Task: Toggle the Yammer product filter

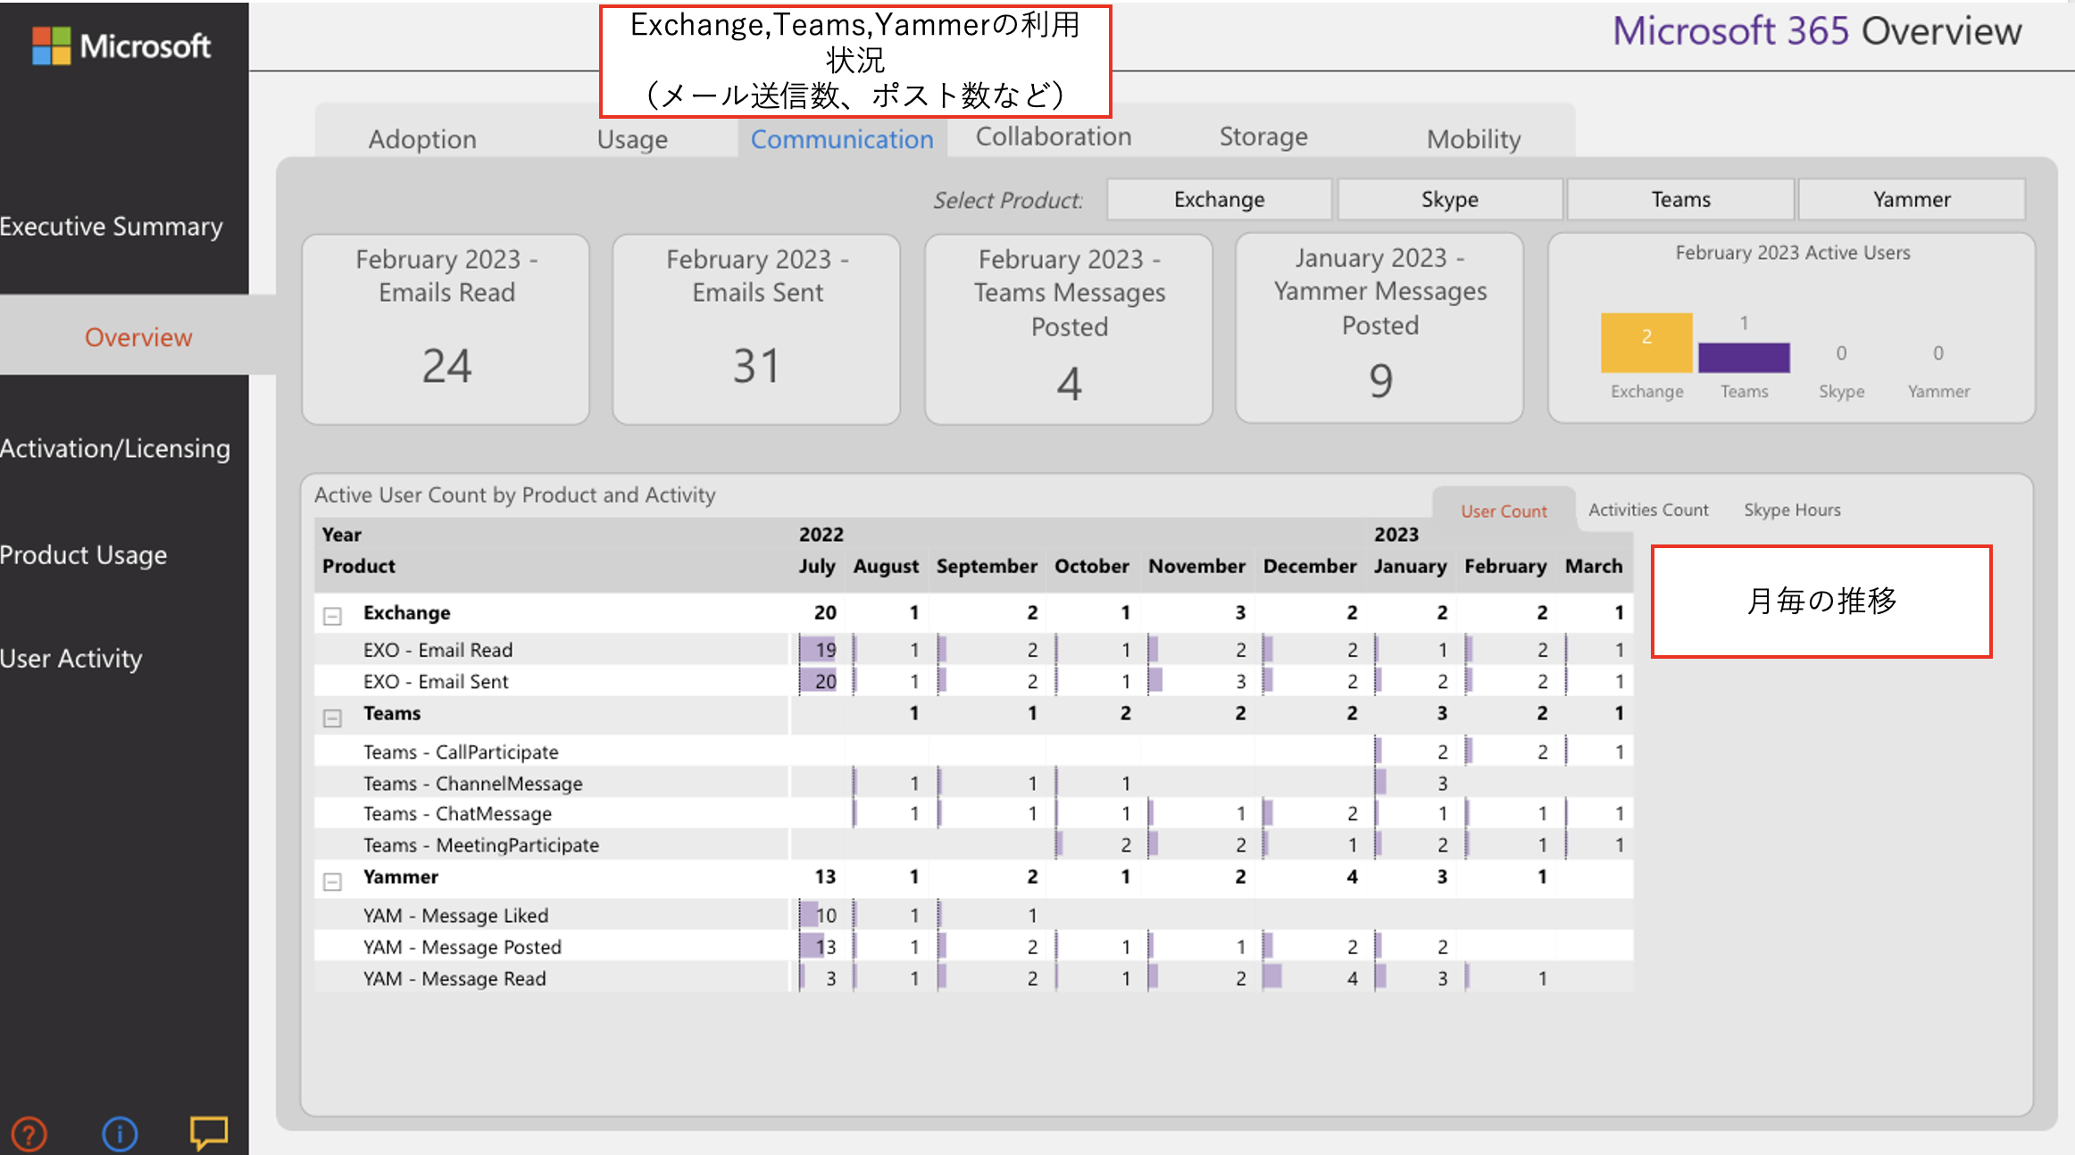Action: (x=1911, y=199)
